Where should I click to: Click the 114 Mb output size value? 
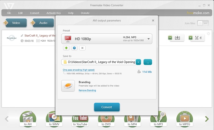pos(147,72)
